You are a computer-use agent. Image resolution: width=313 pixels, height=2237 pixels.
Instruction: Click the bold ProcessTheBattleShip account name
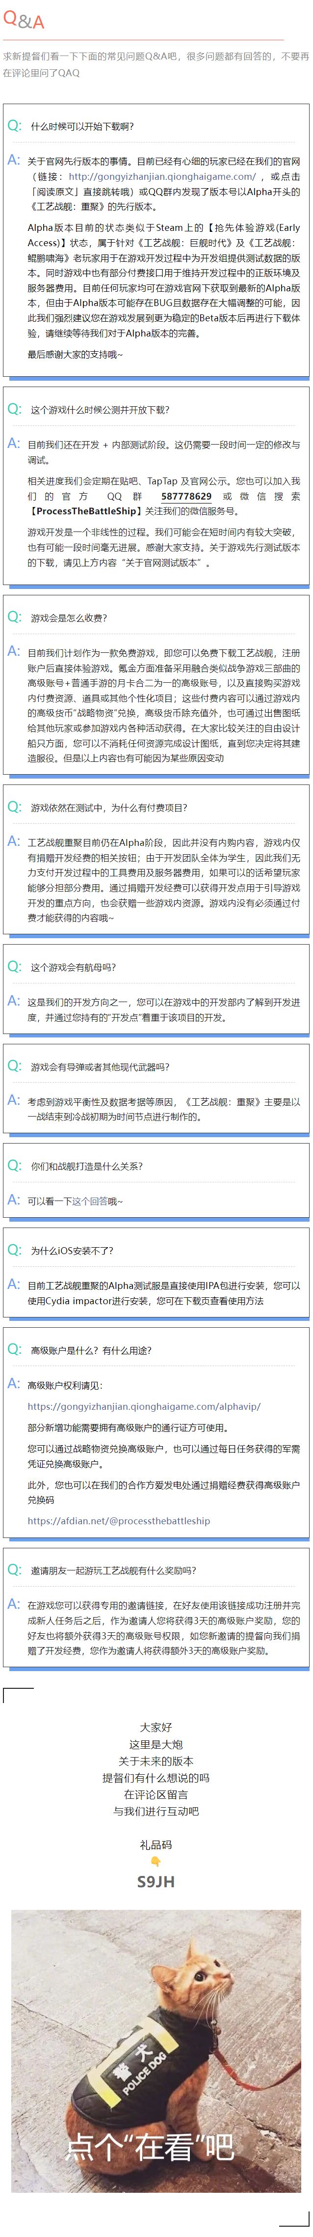[x=84, y=511]
